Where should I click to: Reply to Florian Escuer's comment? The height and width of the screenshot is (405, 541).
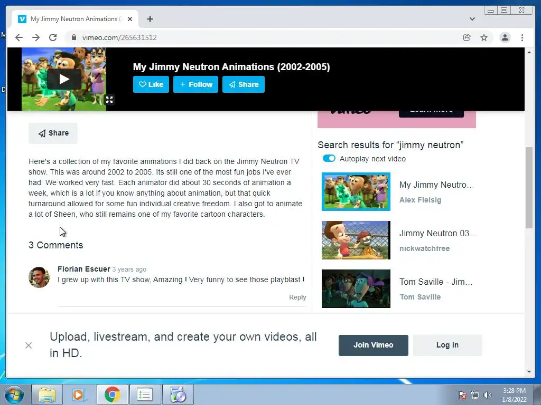[297, 297]
